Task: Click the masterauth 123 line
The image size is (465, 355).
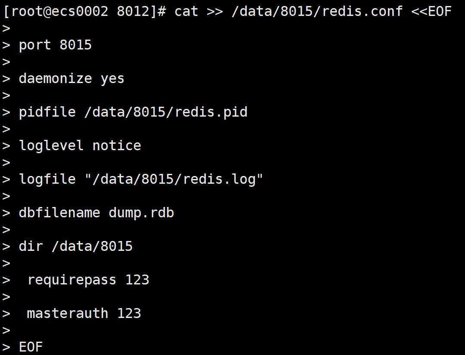Action: 84,313
